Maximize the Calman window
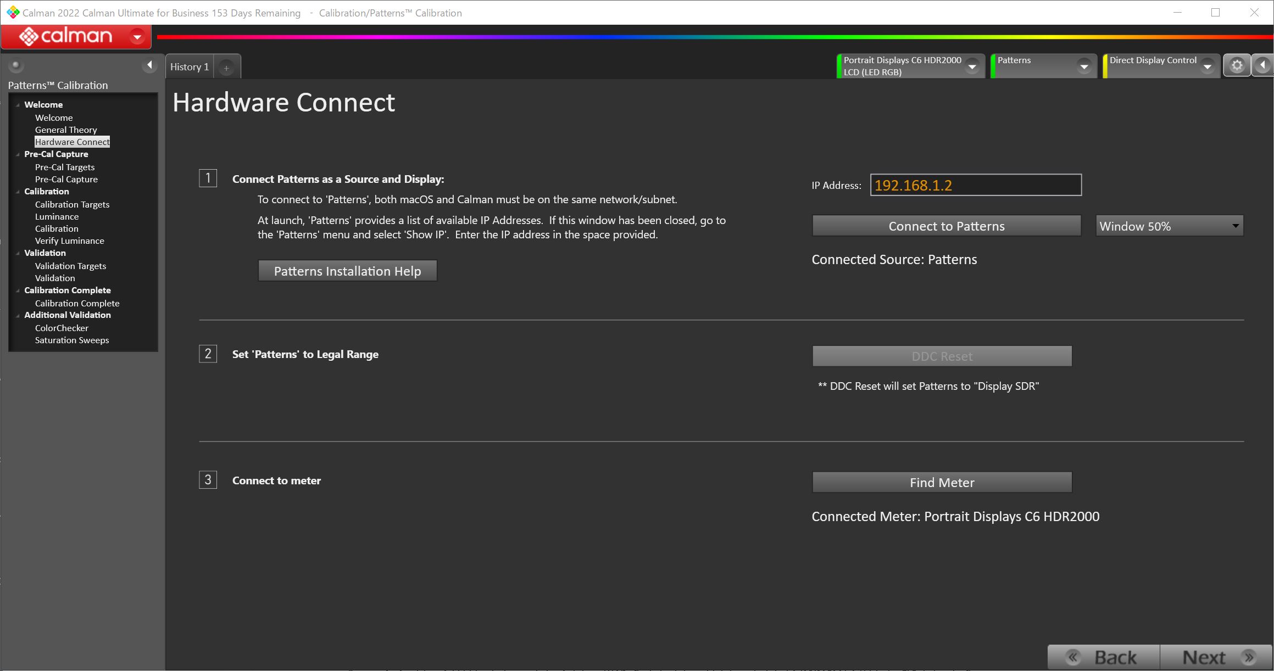 click(1215, 12)
